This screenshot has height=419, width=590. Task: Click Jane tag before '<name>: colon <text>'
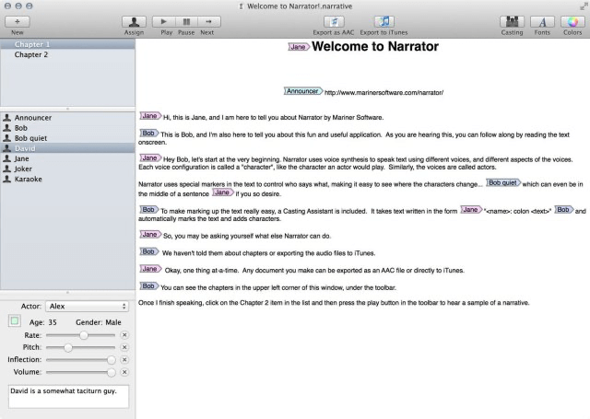coord(471,210)
